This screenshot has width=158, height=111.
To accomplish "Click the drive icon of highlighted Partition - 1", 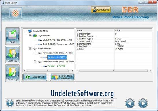I will 45,58.
